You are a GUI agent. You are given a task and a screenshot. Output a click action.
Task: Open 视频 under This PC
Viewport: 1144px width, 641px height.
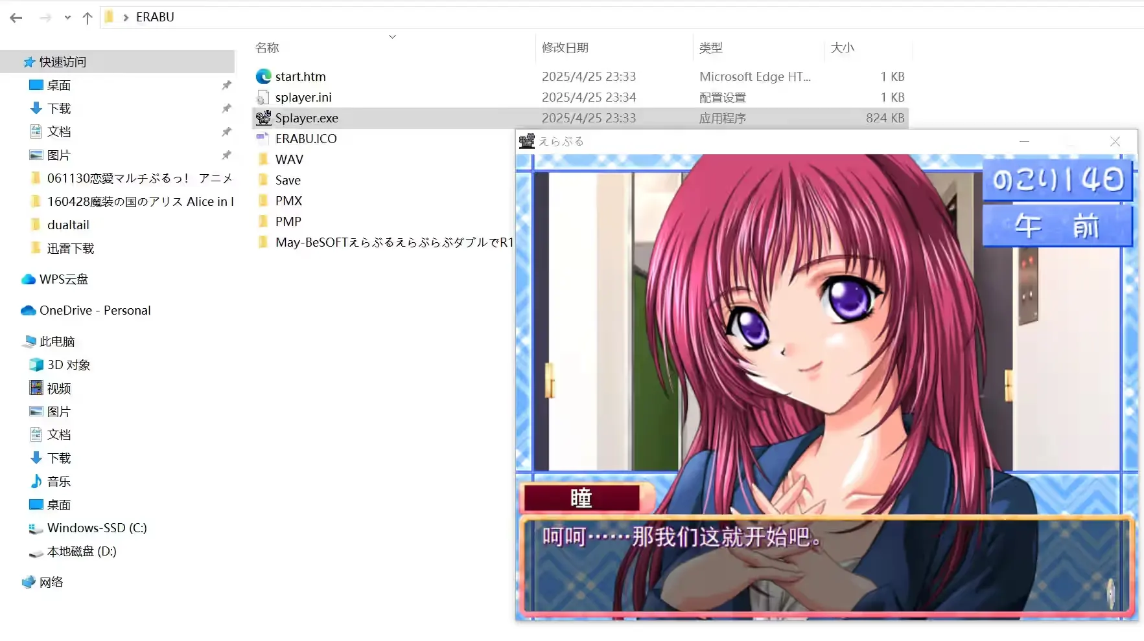tap(59, 388)
